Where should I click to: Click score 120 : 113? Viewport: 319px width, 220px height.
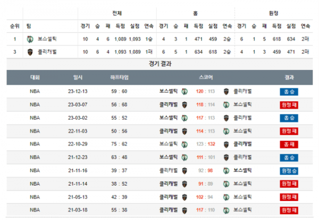[x=205, y=92]
